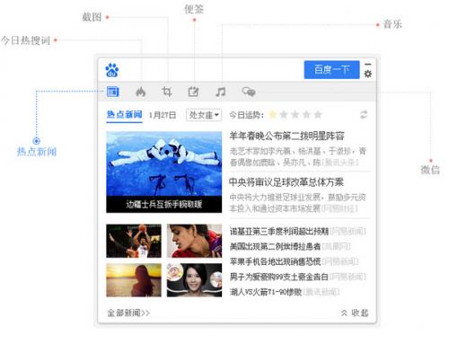Open the hot news panel icon
The image size is (449, 344).
click(113, 92)
